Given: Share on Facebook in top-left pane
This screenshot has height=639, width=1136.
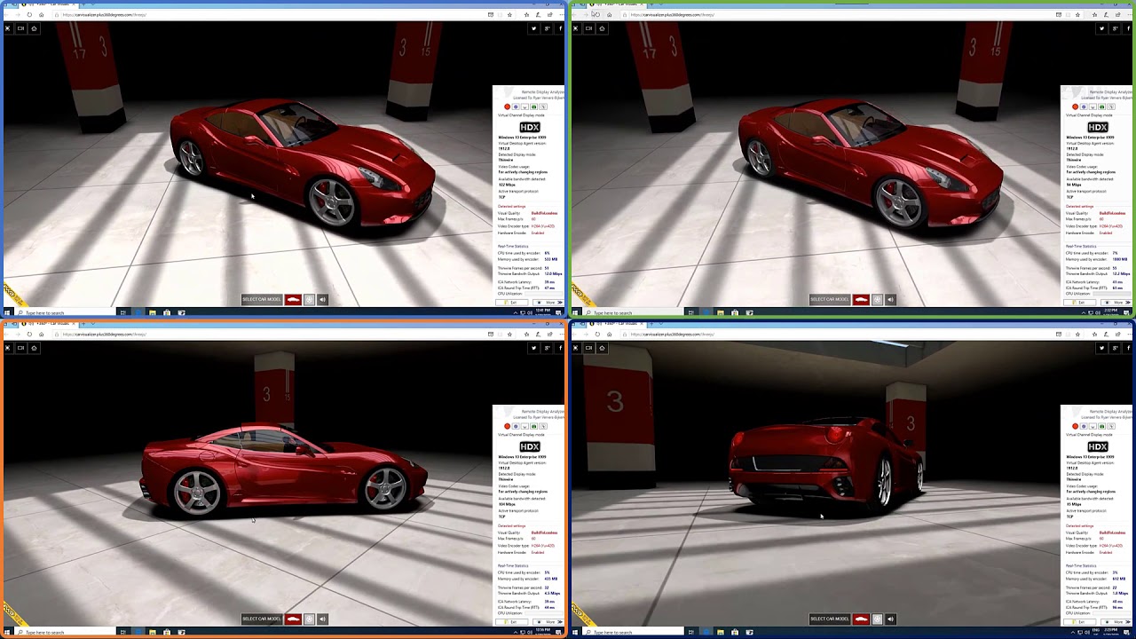Looking at the screenshot, I should (560, 28).
